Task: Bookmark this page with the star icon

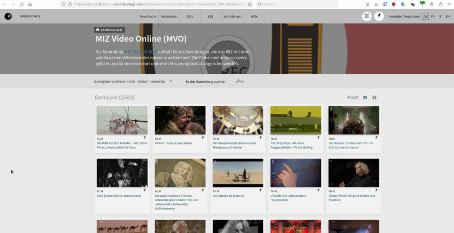Action: pyautogui.click(x=250, y=4)
